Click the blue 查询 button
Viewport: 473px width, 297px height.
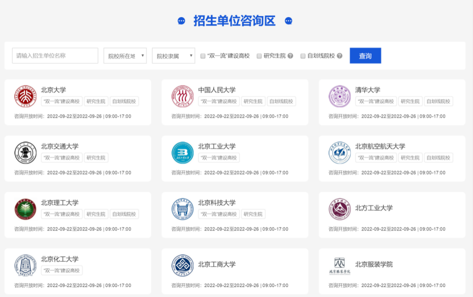coord(365,56)
